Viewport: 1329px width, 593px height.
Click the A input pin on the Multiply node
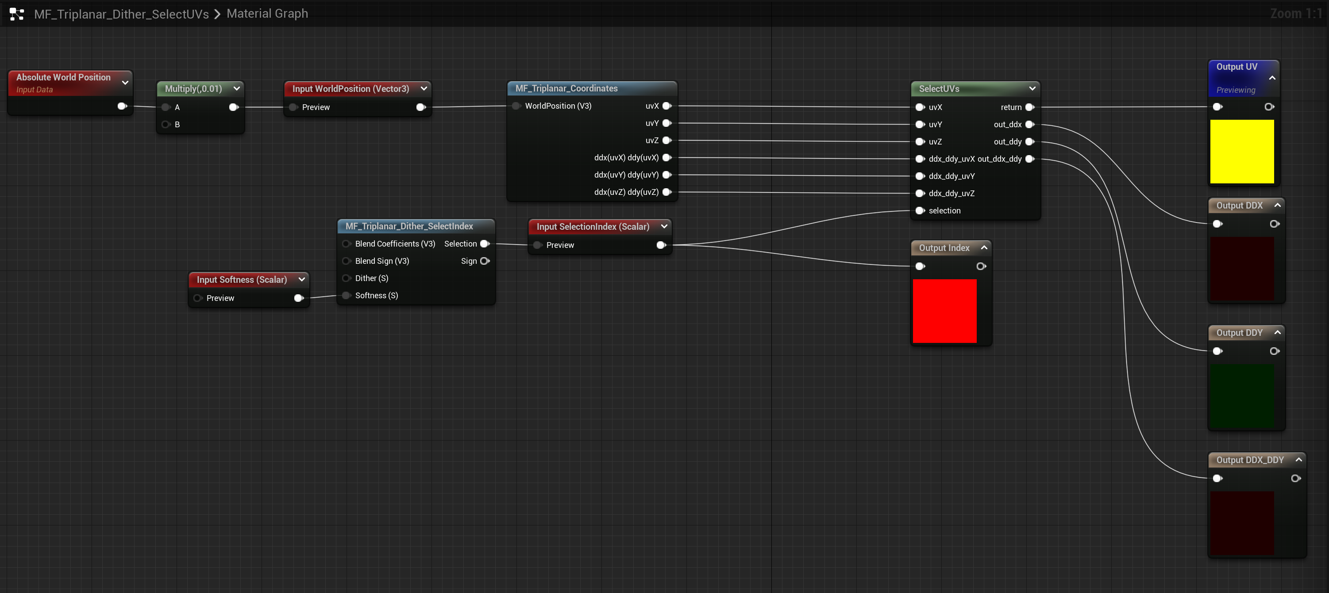coord(166,106)
